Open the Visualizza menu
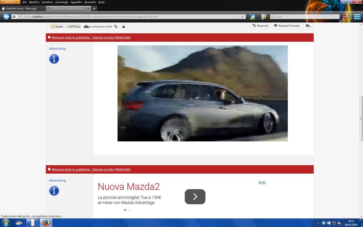Screen dimensions: 363x227 point(47,2)
